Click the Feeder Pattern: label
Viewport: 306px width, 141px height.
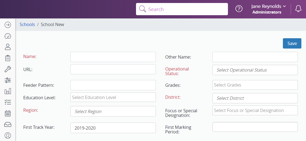pos(39,85)
